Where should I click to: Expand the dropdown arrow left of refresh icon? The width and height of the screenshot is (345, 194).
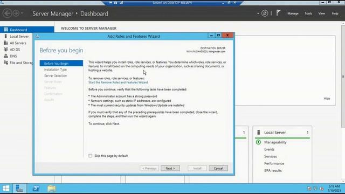(258, 13)
